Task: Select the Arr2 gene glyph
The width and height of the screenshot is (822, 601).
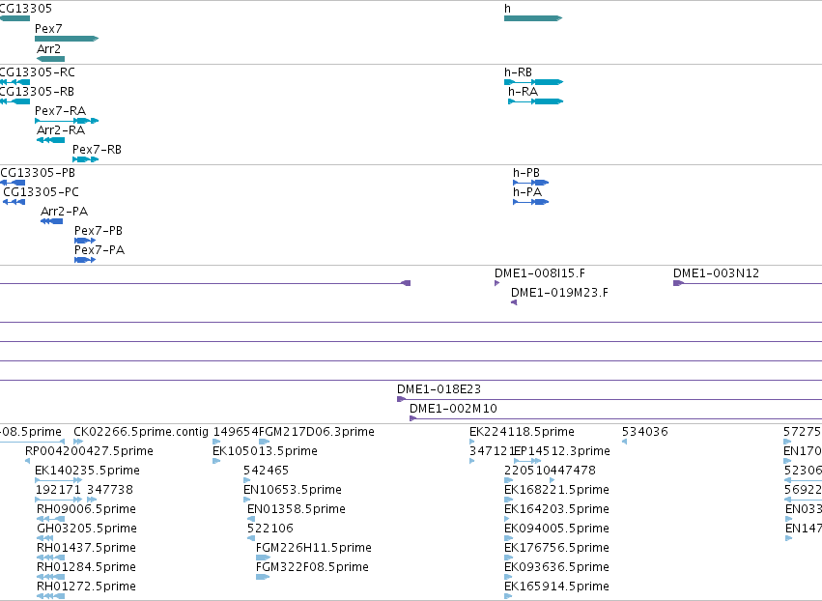Action: pyautogui.click(x=51, y=59)
